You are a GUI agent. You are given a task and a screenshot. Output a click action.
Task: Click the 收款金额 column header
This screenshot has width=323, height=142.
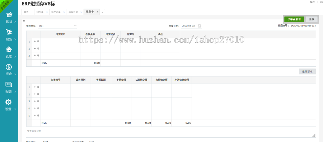coord(90,34)
